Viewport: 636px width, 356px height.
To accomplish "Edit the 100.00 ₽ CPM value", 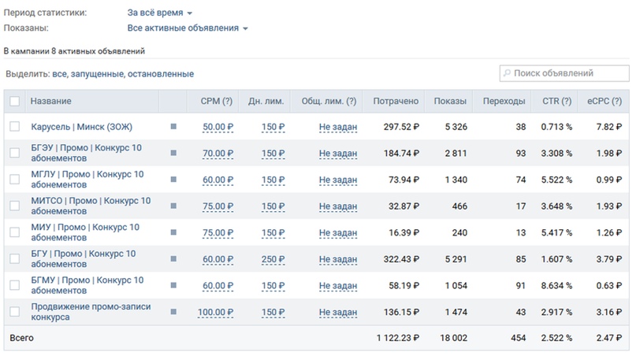I will tap(216, 313).
